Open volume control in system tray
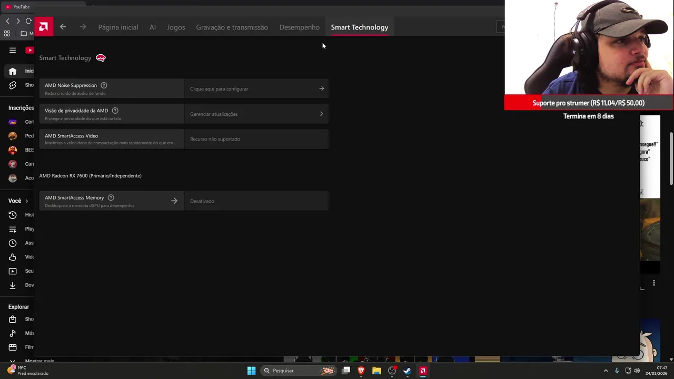Image resolution: width=674 pixels, height=379 pixels. point(637,371)
